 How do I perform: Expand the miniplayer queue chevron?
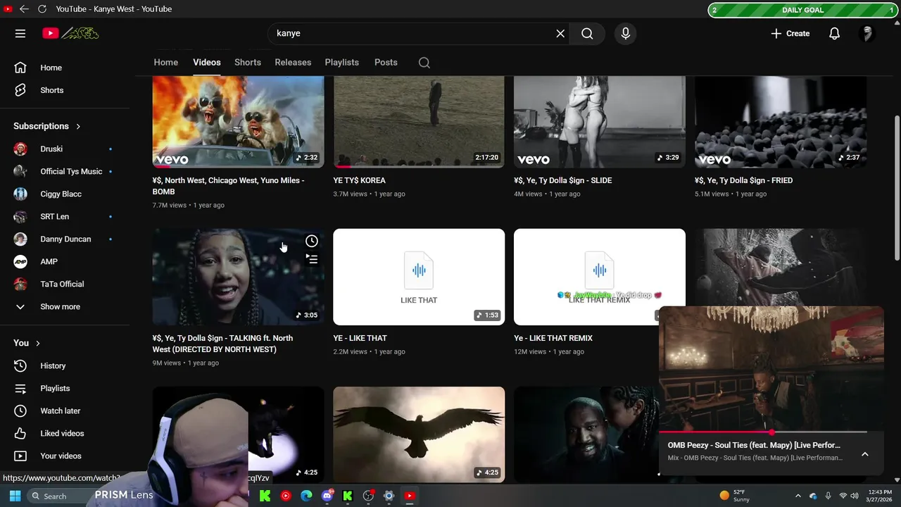[865, 454]
